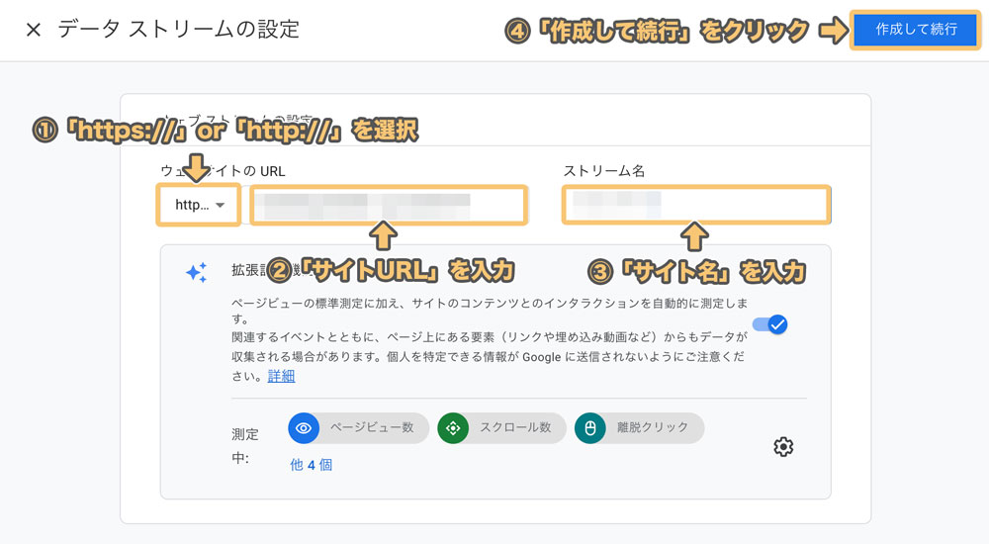This screenshot has height=544, width=989.
Task: Click the enhanced measurement sparkle icon
Action: (196, 273)
